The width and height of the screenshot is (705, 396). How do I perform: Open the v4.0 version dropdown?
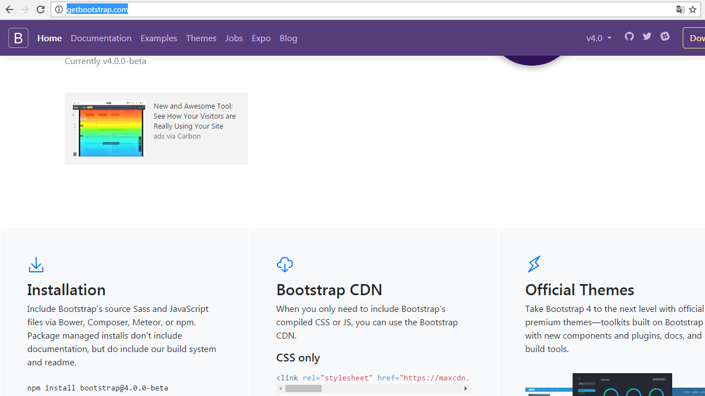pyautogui.click(x=599, y=38)
